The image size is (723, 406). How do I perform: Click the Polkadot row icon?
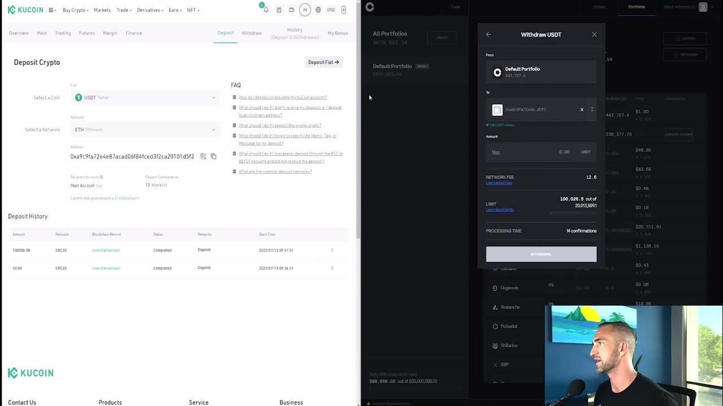click(495, 326)
